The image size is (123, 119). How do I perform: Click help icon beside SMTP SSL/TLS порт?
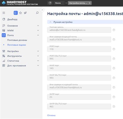[114, 107]
